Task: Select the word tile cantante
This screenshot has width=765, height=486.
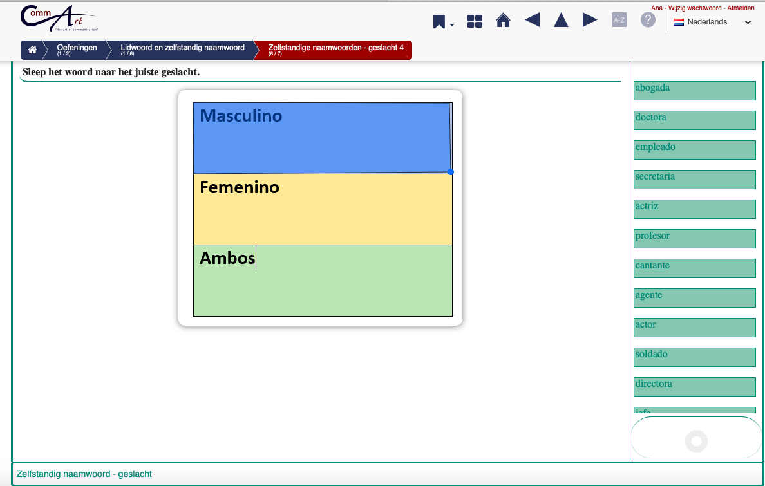Action: click(x=694, y=268)
